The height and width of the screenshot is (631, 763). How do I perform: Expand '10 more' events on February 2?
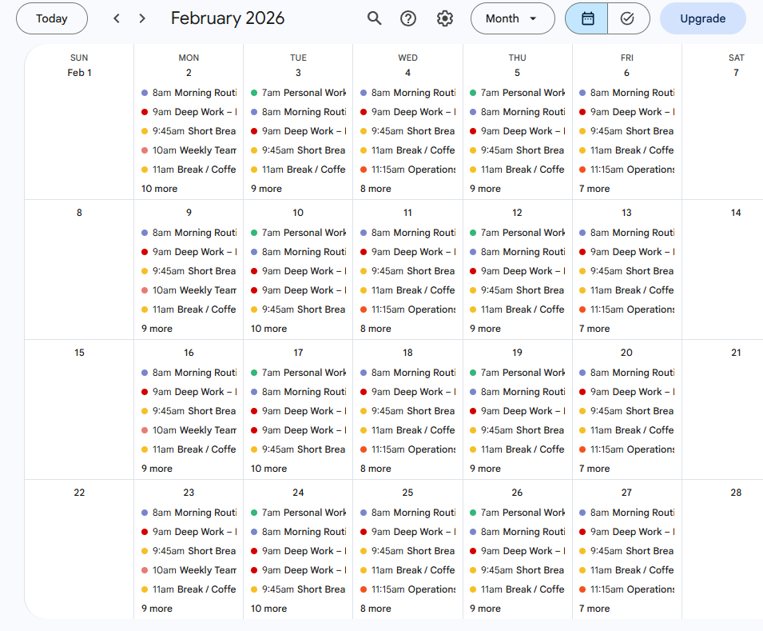[159, 189]
